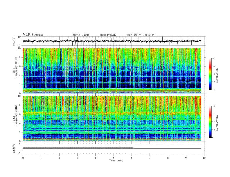The width and height of the screenshot is (230, 177).
Task: Click the 'ch.1(V)' waveform axis label
Action: 14,41
